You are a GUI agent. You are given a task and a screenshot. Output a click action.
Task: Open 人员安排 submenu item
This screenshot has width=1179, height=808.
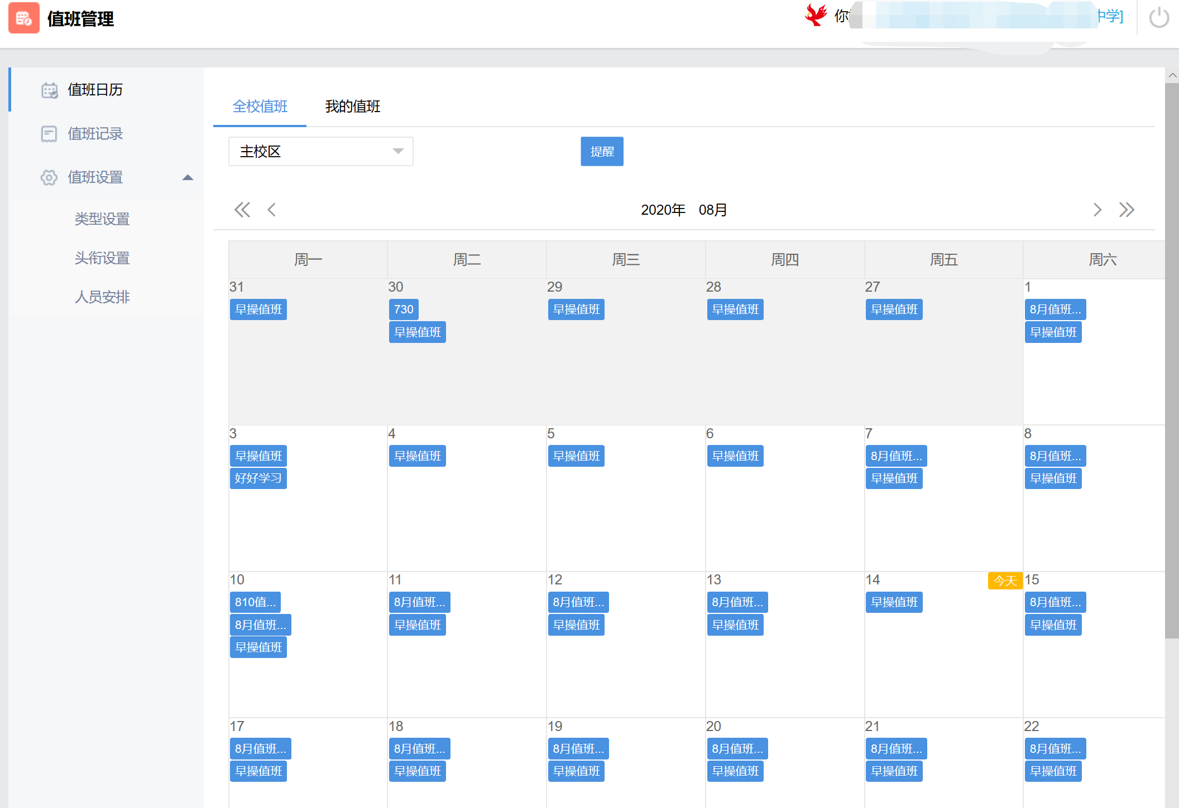[102, 297]
